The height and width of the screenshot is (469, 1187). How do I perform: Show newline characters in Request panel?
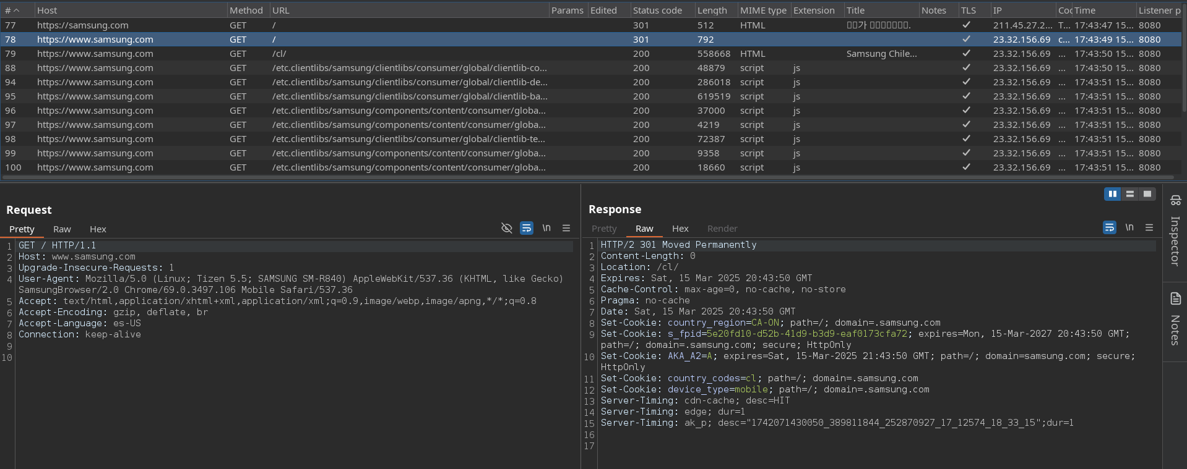546,228
